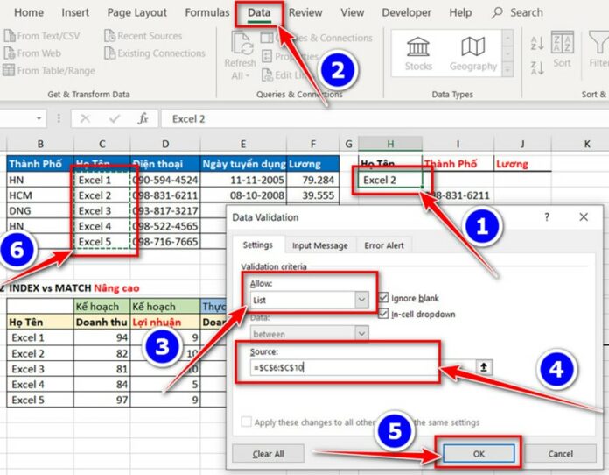609x475 pixels.
Task: Expand Refresh All dropdown arrow
Action: 247,75
